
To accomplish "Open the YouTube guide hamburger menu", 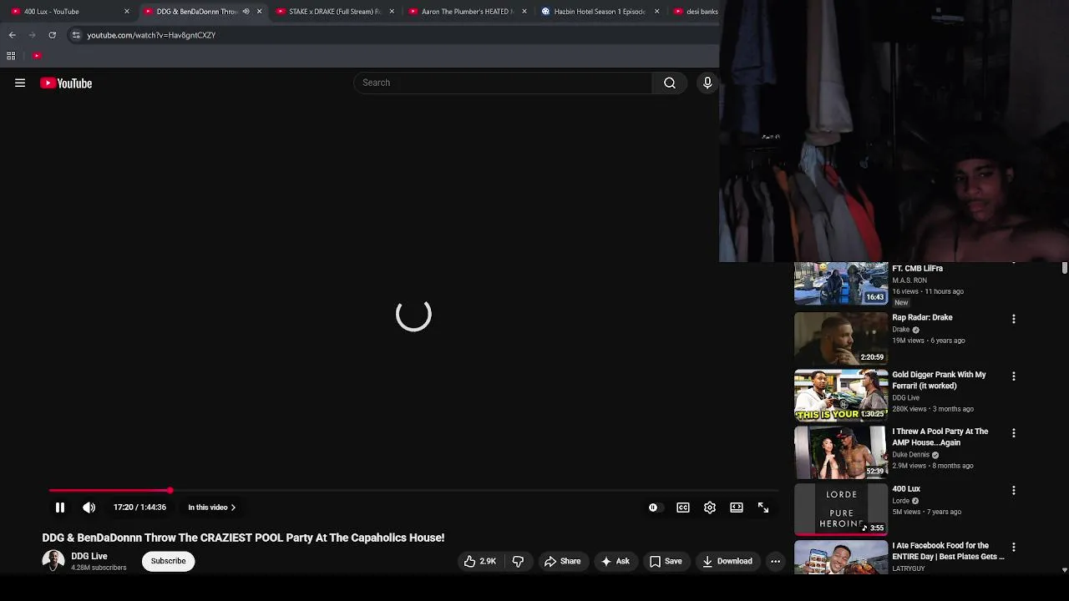I will [x=20, y=83].
